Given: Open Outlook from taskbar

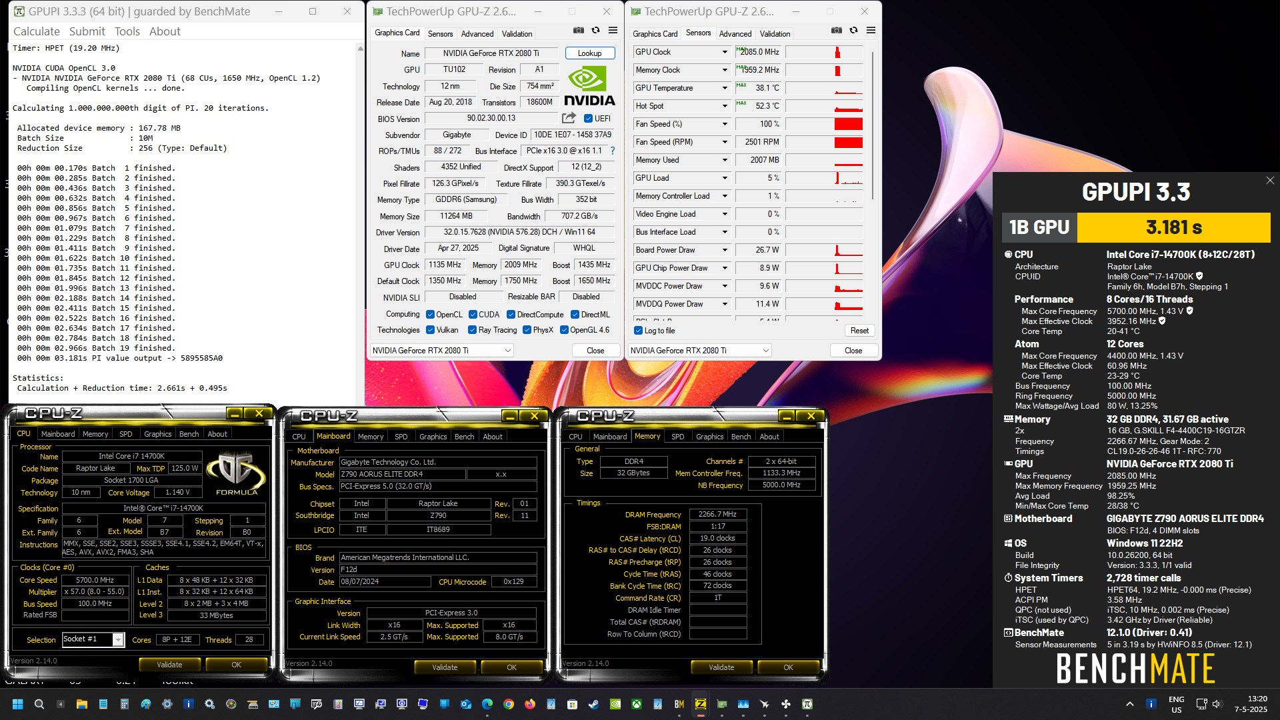Looking at the screenshot, I should 466,704.
